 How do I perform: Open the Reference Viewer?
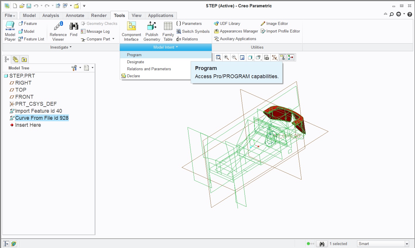[x=58, y=31]
